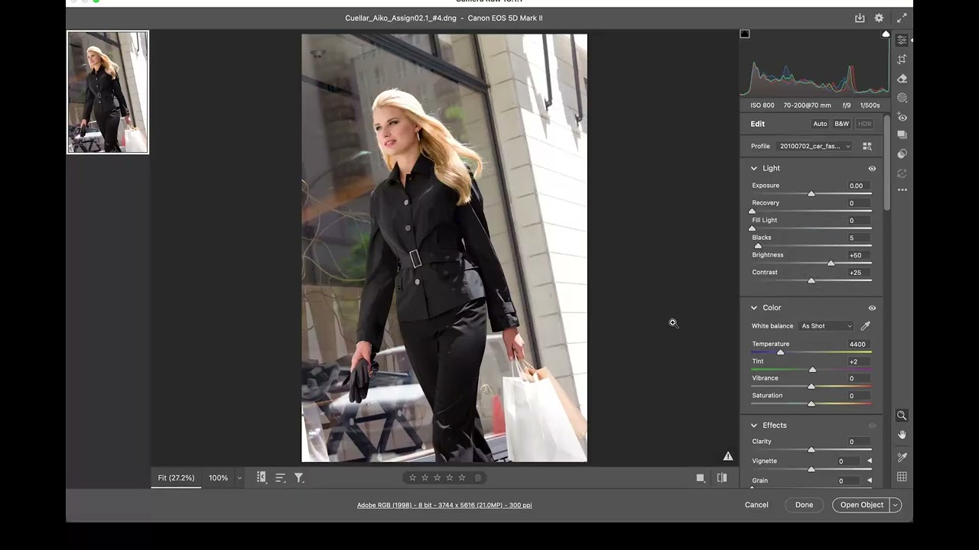This screenshot has width=979, height=550.
Task: Toggle shadow clipping warning in histogram
Action: tap(745, 34)
